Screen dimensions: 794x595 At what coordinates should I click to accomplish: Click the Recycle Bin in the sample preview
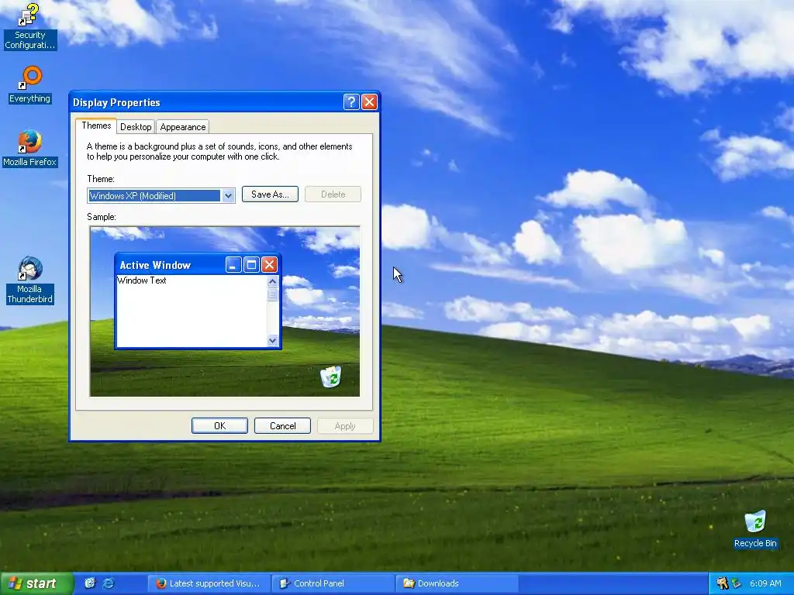pyautogui.click(x=331, y=377)
